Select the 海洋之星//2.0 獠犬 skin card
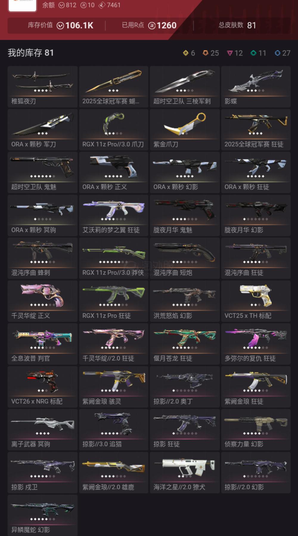 pyautogui.click(x=185, y=473)
